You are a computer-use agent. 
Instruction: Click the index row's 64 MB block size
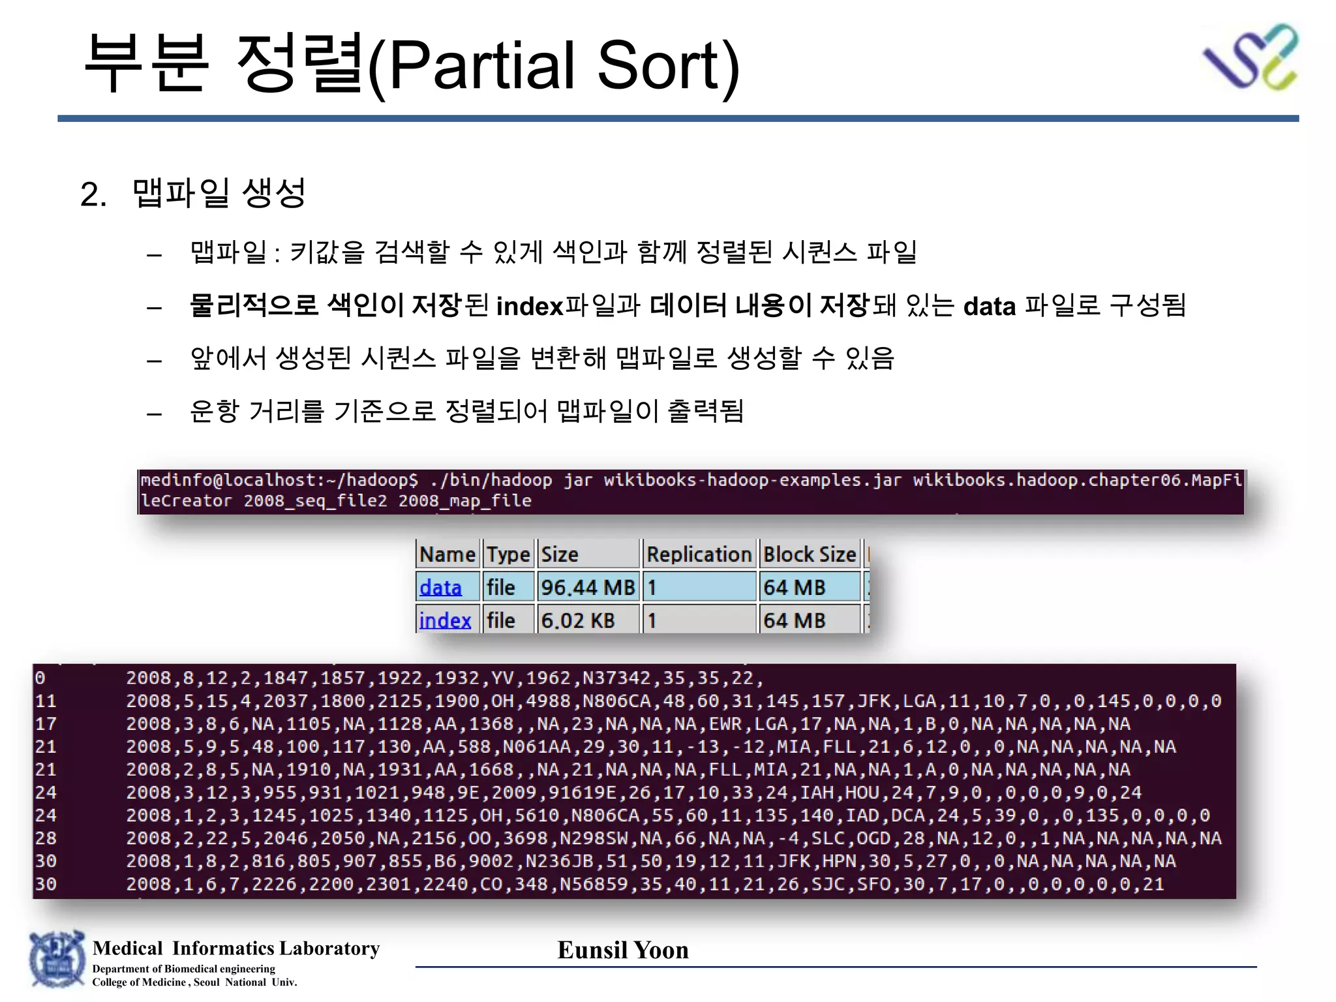810,620
